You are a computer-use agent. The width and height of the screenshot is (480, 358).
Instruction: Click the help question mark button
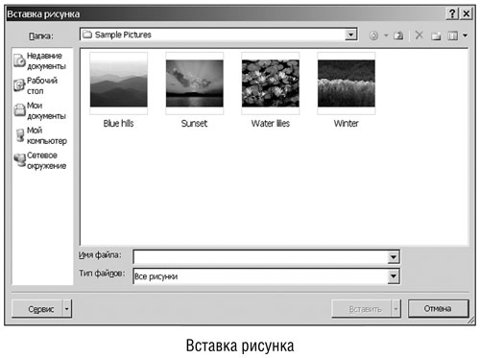pyautogui.click(x=452, y=13)
